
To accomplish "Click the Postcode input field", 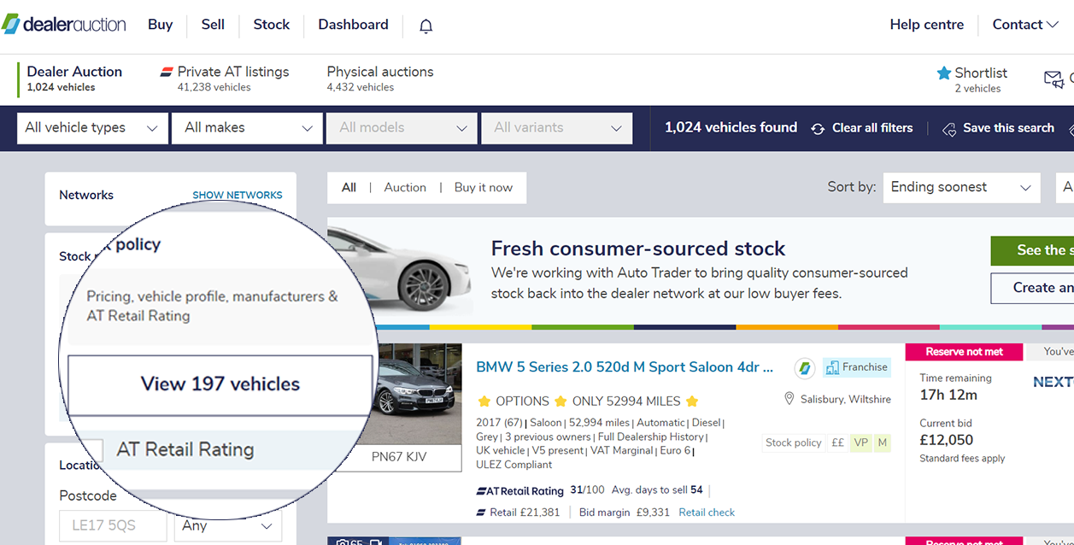I will 113,526.
